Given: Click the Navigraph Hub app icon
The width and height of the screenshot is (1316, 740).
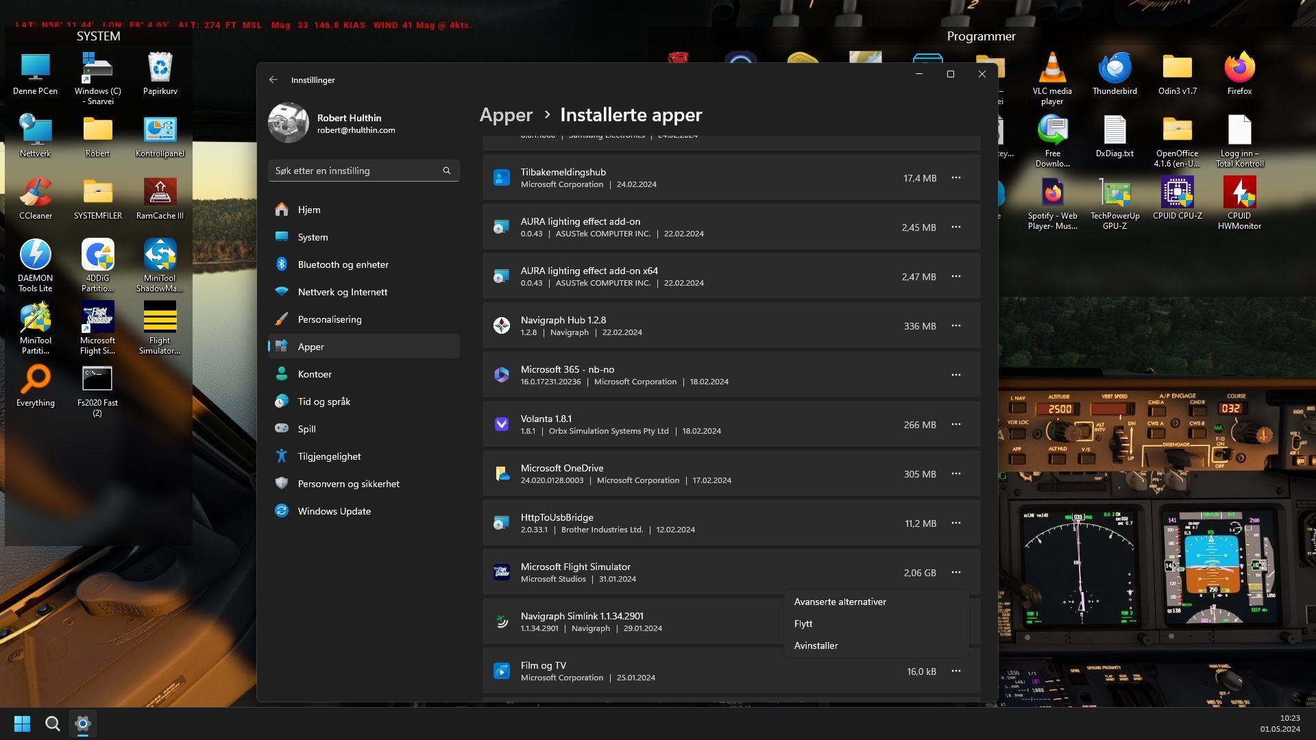Looking at the screenshot, I should (502, 325).
